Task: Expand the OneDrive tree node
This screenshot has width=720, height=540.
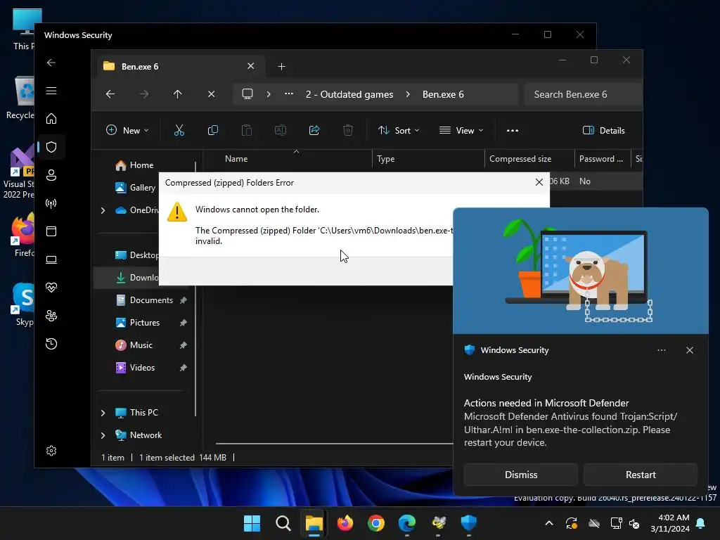Action: tap(103, 210)
